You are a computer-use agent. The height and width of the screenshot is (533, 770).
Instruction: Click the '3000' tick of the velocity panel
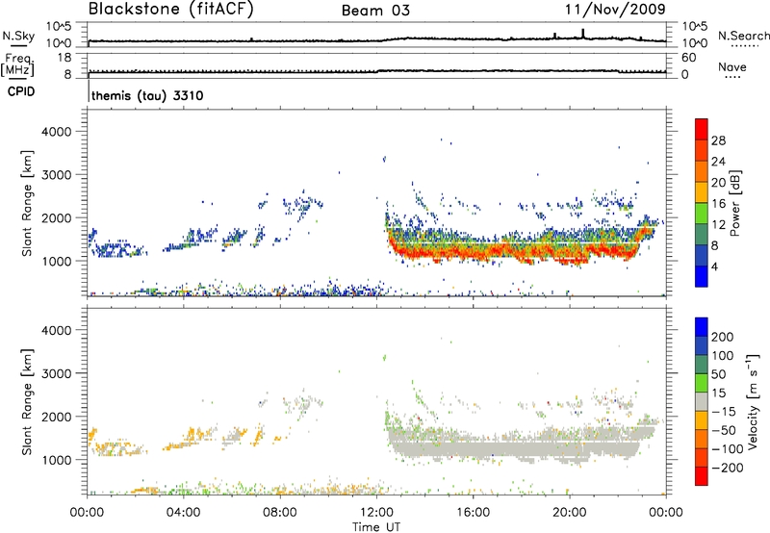point(56,373)
